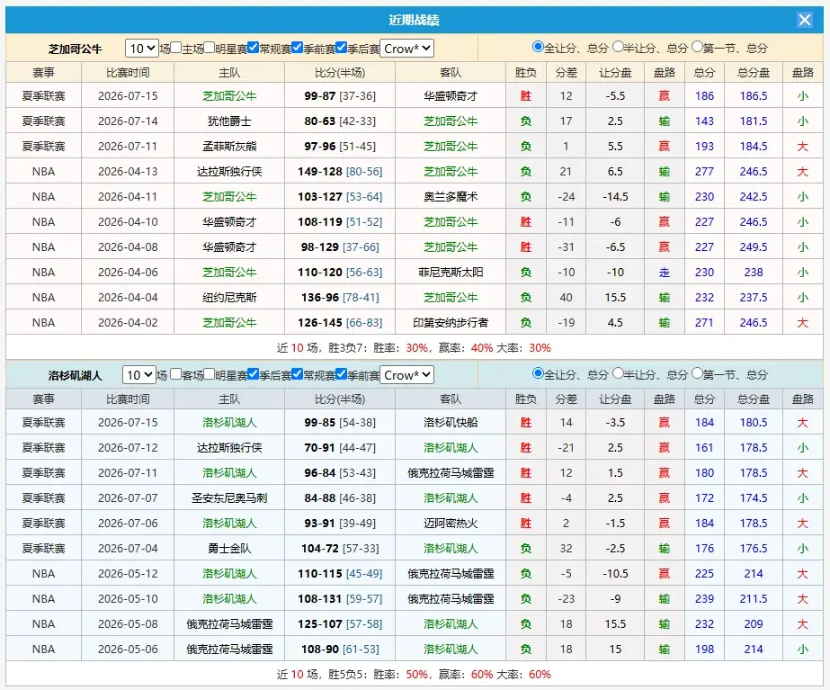
Task: Select 第一节、总分 radio for 芝加哥公牛
Action: (x=697, y=47)
